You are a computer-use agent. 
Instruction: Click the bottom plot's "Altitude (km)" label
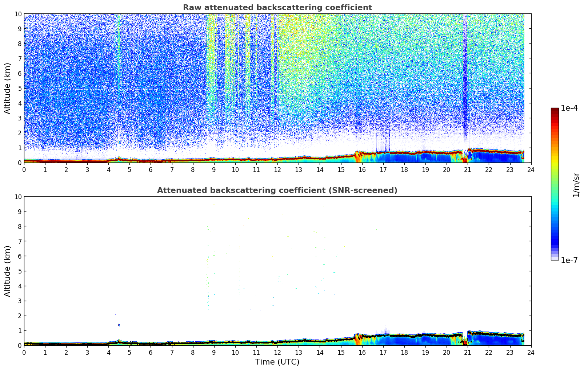[x=8, y=271]
